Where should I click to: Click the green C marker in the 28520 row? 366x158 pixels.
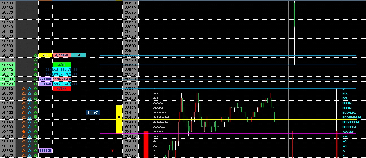tap(35, 84)
